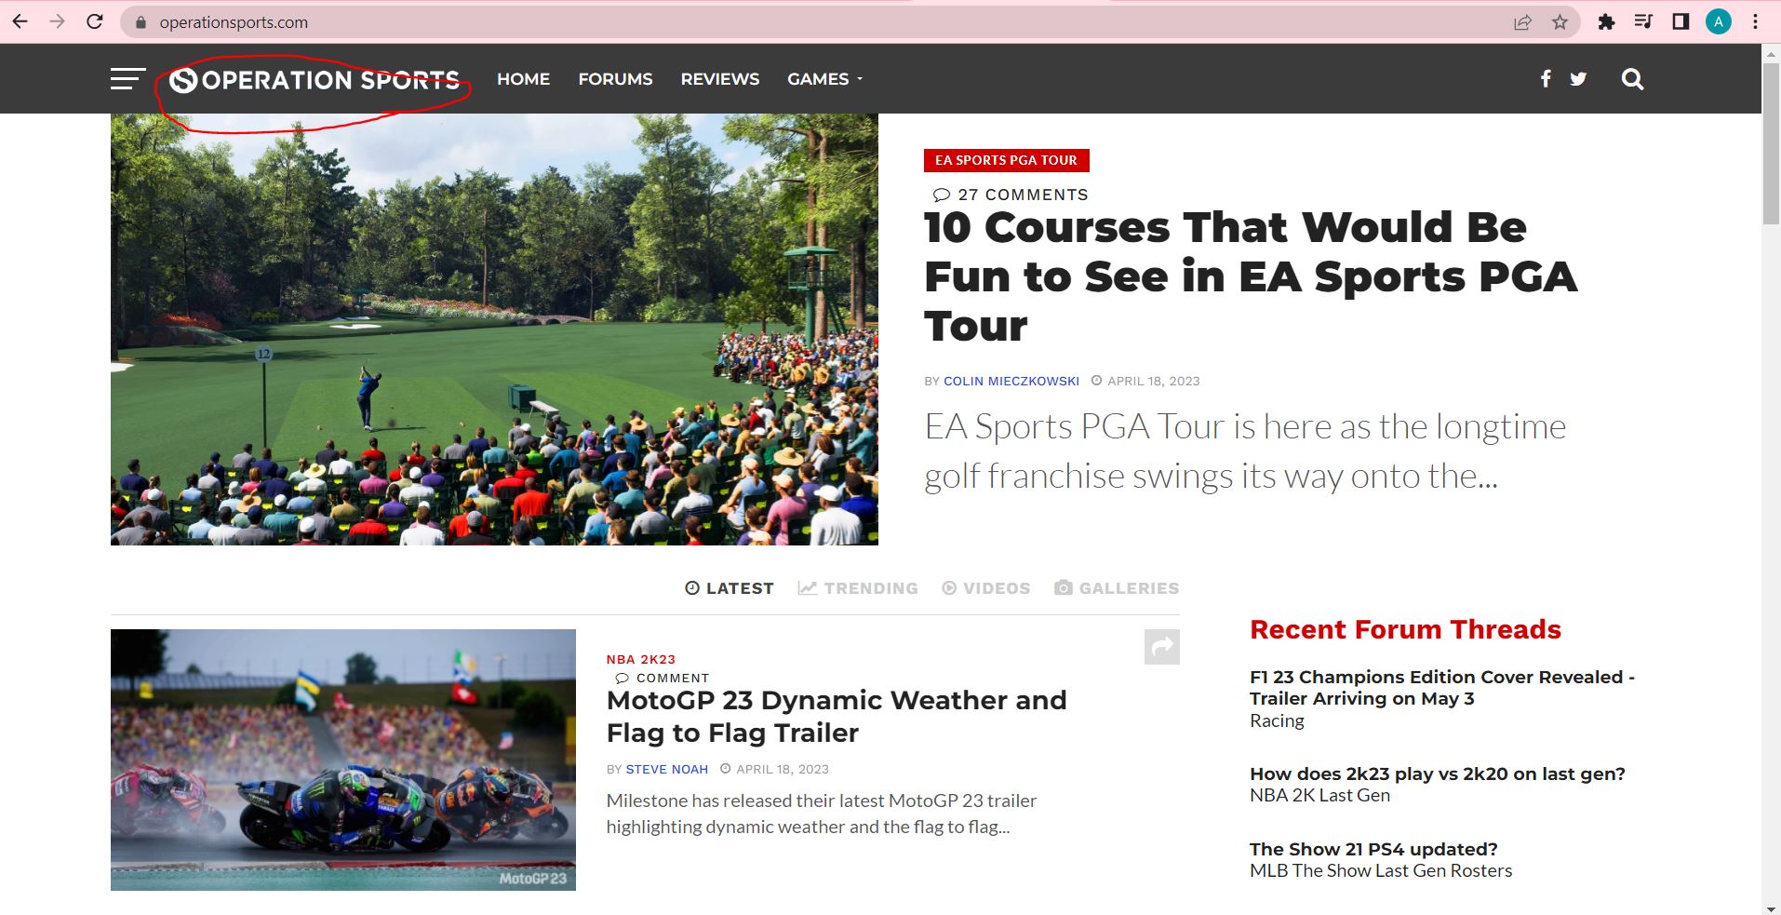
Task: Open 'How does 2k23 play vs 2k20' thread
Action: [x=1438, y=774]
